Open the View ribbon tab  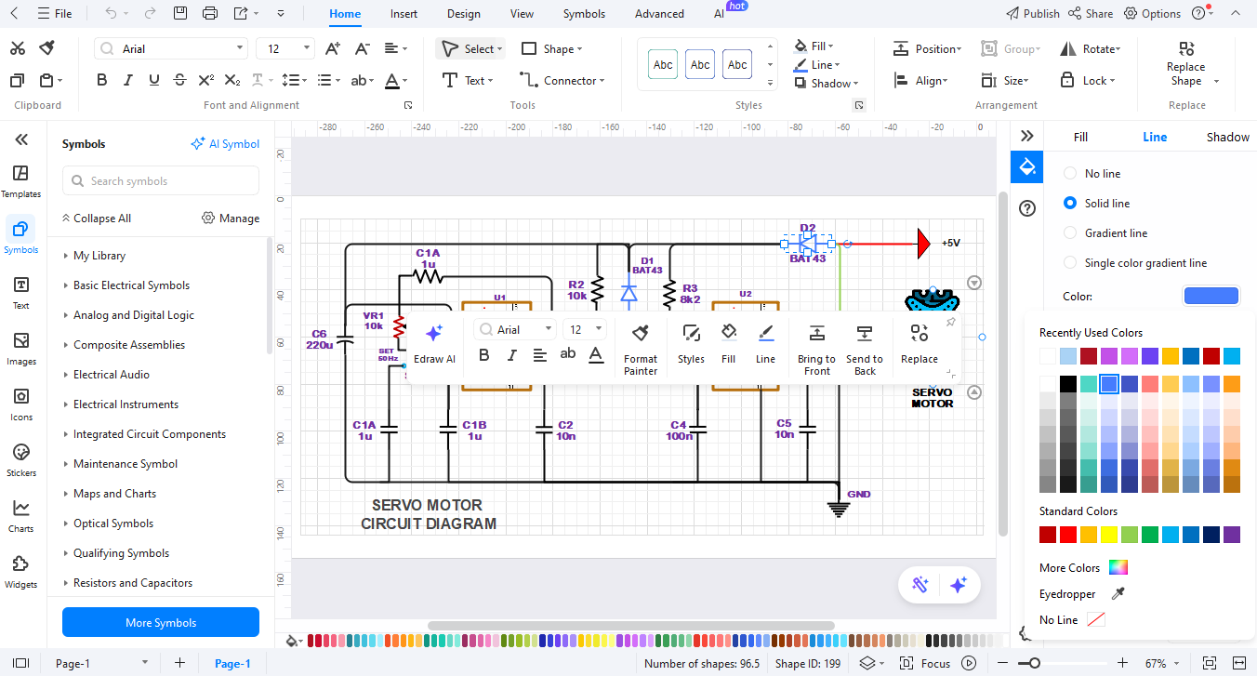[522, 14]
